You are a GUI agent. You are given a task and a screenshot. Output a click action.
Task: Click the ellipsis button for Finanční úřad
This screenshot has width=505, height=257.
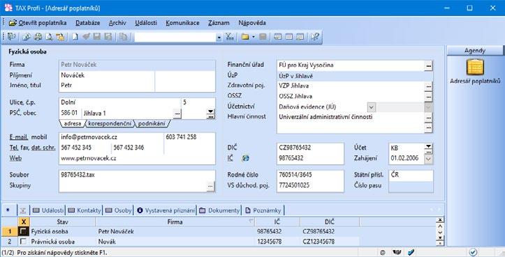click(428, 66)
